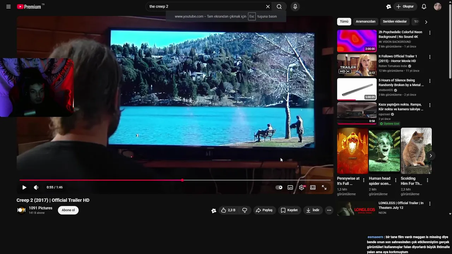This screenshot has height=254, width=452.
Task: Play the video
Action: click(x=24, y=187)
